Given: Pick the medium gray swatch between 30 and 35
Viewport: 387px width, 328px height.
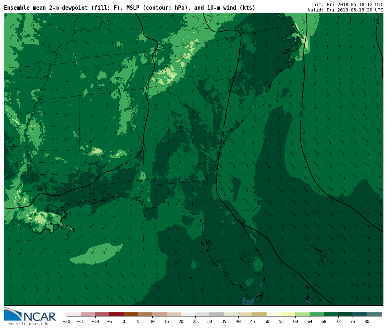Looking at the screenshot, I should (217, 314).
